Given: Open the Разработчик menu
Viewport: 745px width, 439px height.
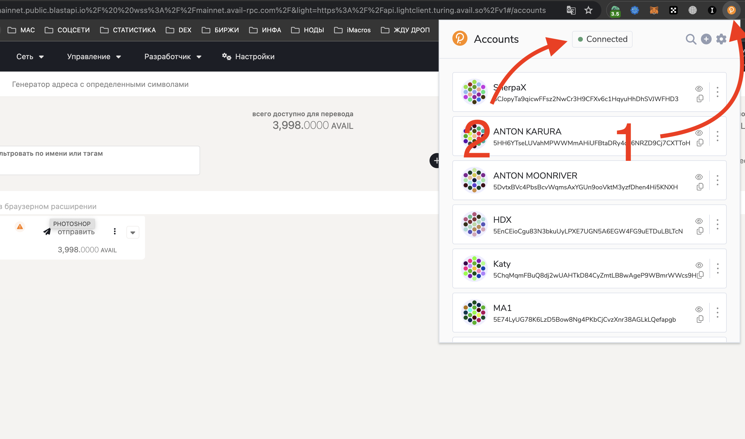Looking at the screenshot, I should [173, 56].
